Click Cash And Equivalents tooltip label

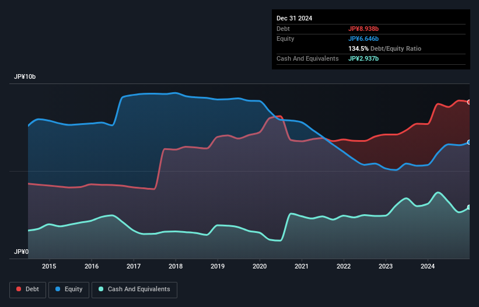click(x=307, y=58)
